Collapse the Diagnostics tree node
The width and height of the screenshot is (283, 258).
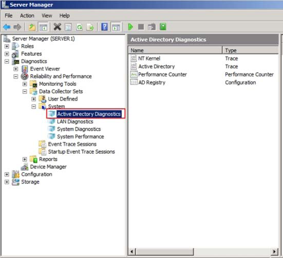tap(7, 62)
